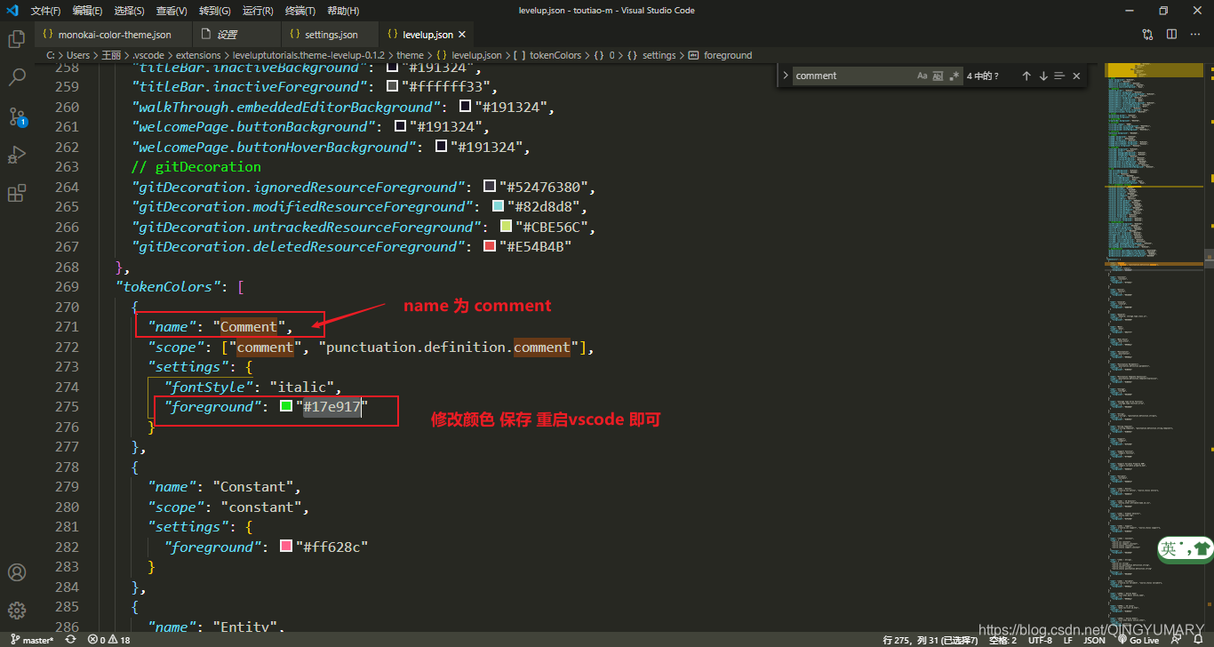Click the leveluptutorials.theme-levelup breadcrumb segment

[308, 55]
